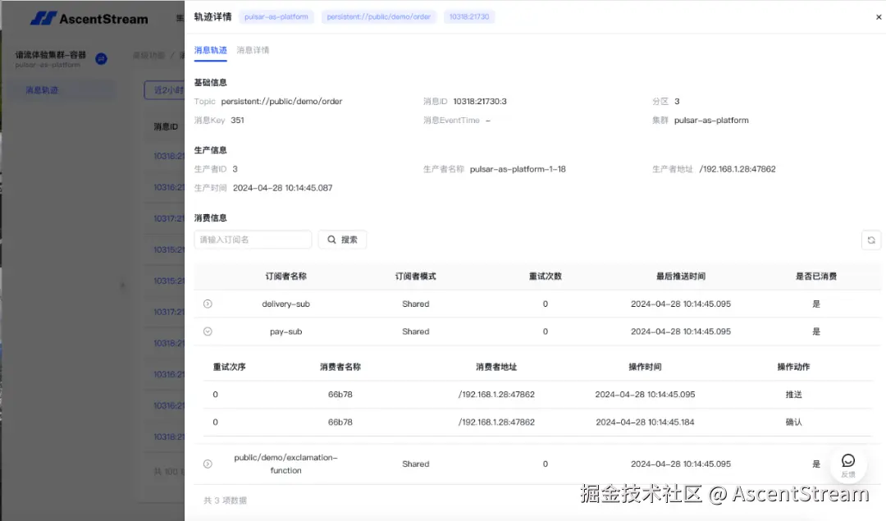Screen dimensions: 886x521
Task: Collapse the pay-sub consumer details
Action: (x=208, y=331)
